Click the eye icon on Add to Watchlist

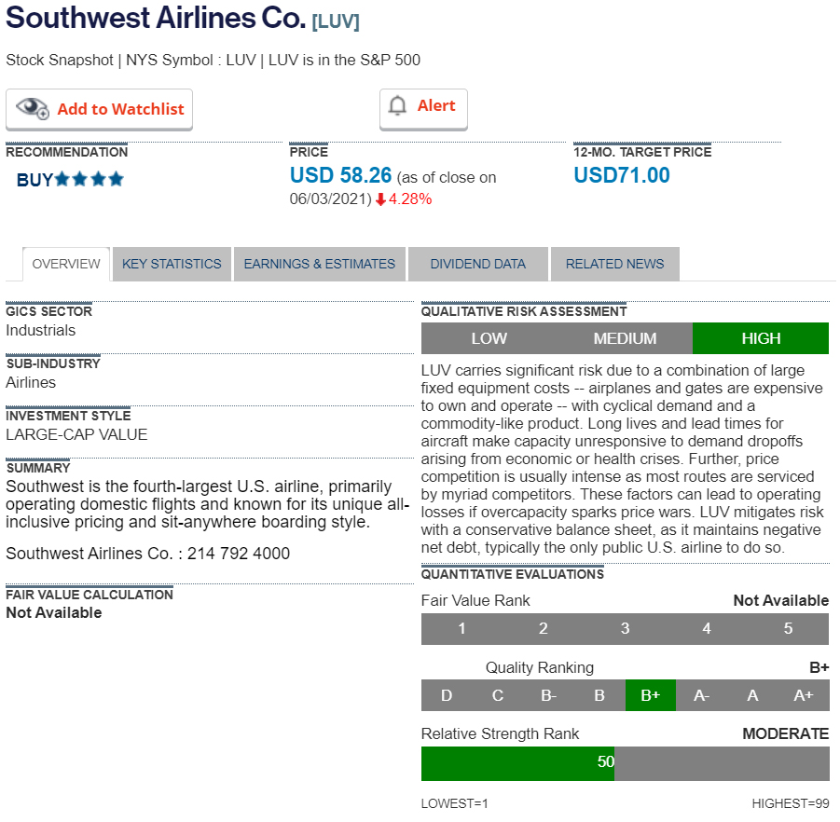point(32,108)
